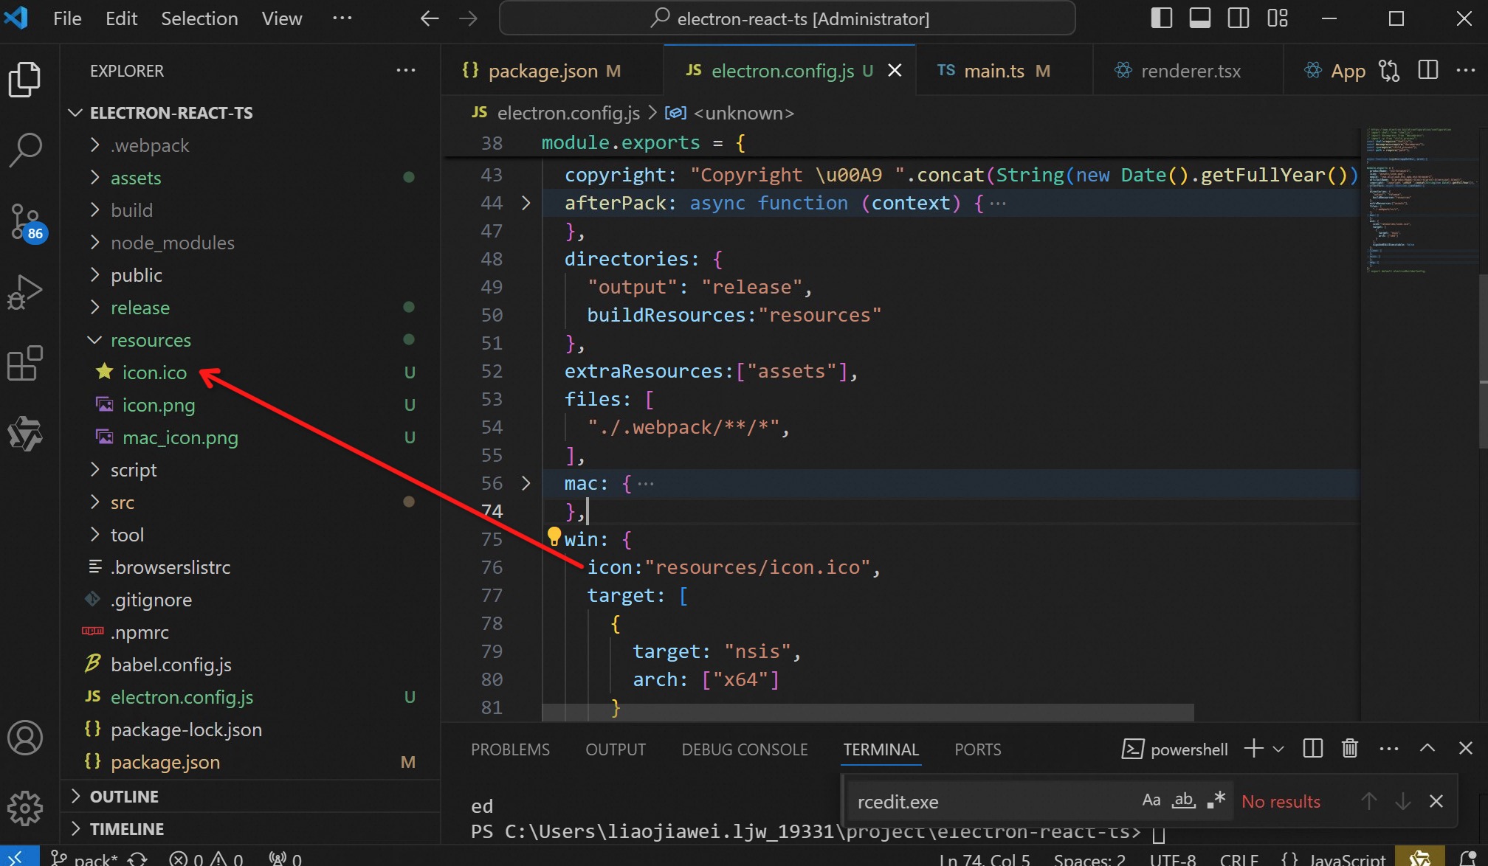Open the new terminal launch profile dropdown
Image resolution: width=1488 pixels, height=866 pixels.
pos(1279,749)
